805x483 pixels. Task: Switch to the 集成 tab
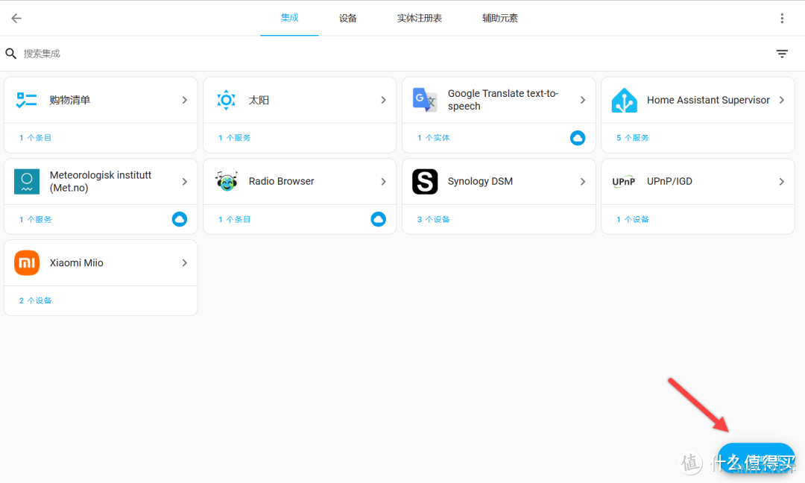(289, 18)
